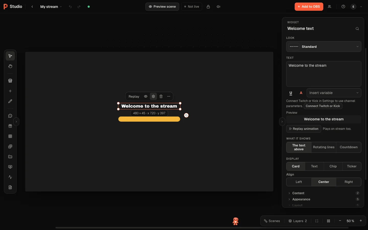Click the plus add icon in left toolbar
Screen dimensions: 368x230
coord(10,91)
